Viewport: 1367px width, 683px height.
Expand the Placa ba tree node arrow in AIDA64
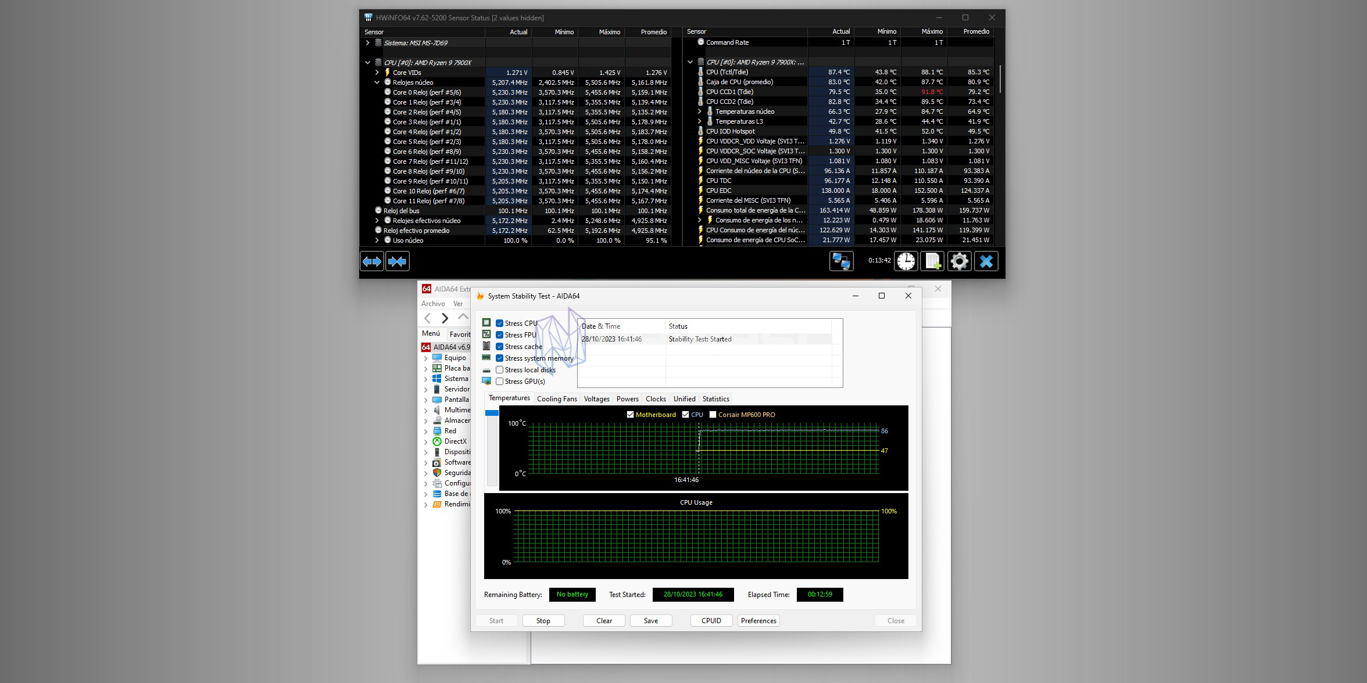(425, 369)
